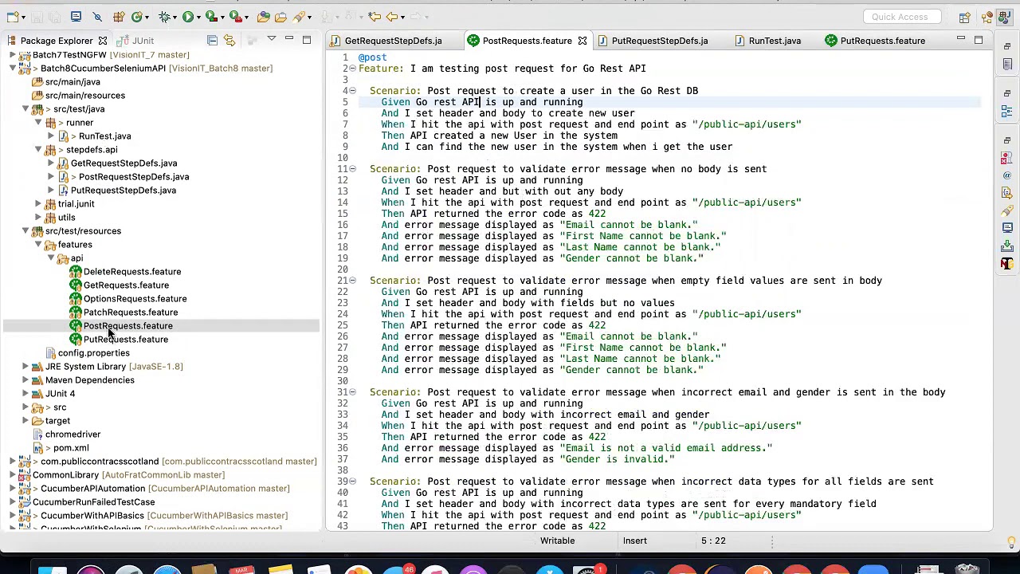The image size is (1020, 574).
Task: Collapse the Scenario fold at line 39
Action: (352, 482)
